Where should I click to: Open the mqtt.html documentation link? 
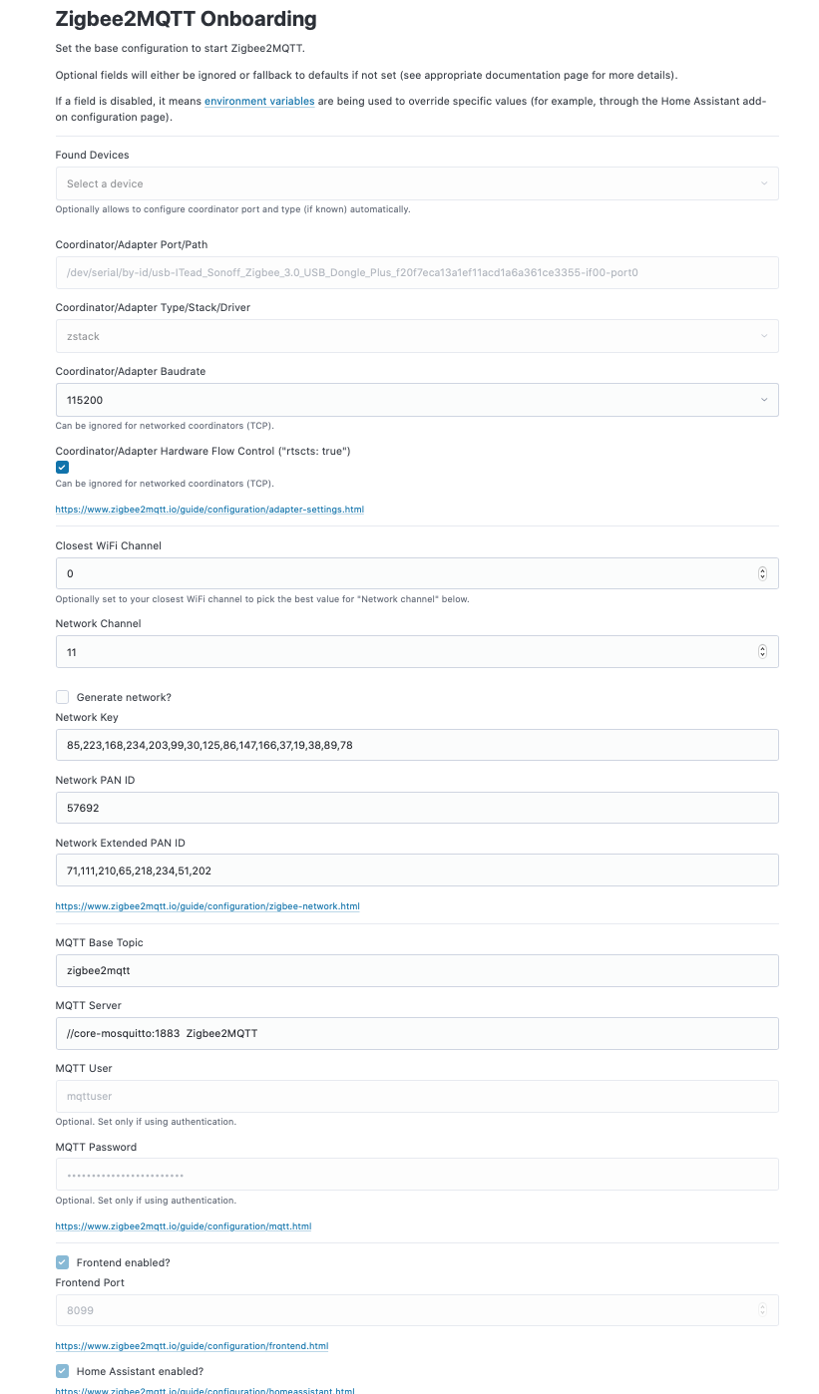pyautogui.click(x=184, y=1226)
